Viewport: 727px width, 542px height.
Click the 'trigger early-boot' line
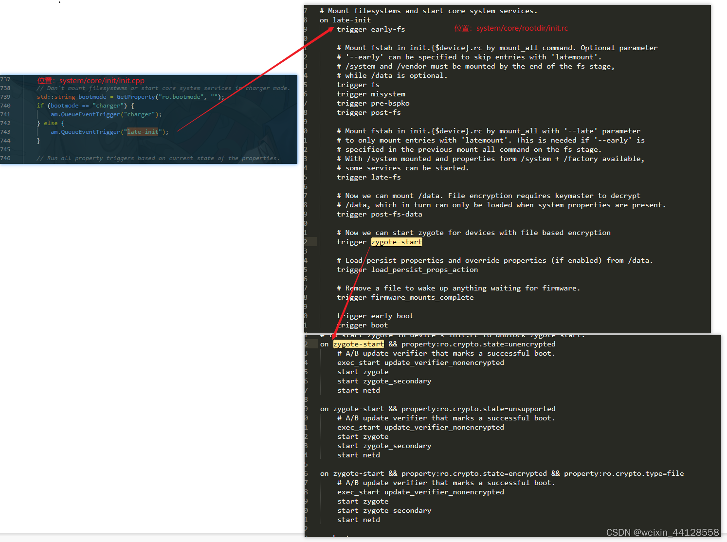[x=375, y=316]
